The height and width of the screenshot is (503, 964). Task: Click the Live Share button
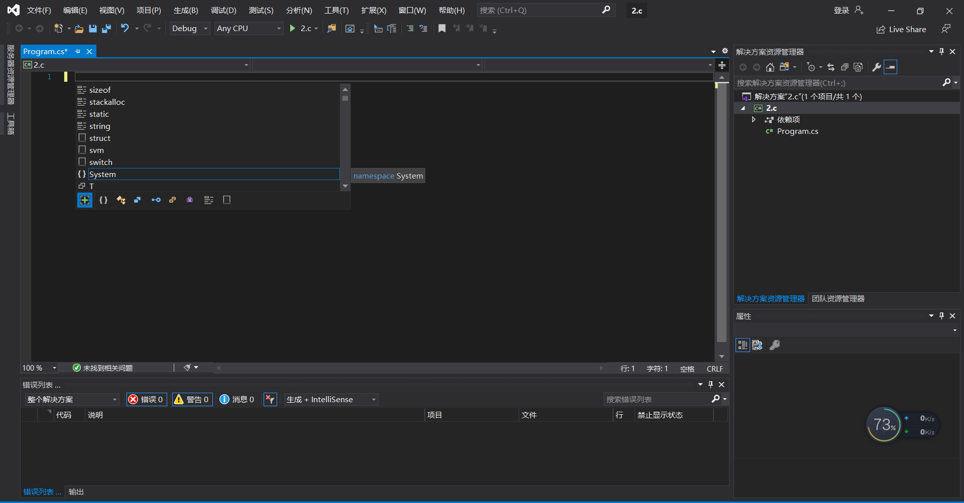pyautogui.click(x=901, y=30)
